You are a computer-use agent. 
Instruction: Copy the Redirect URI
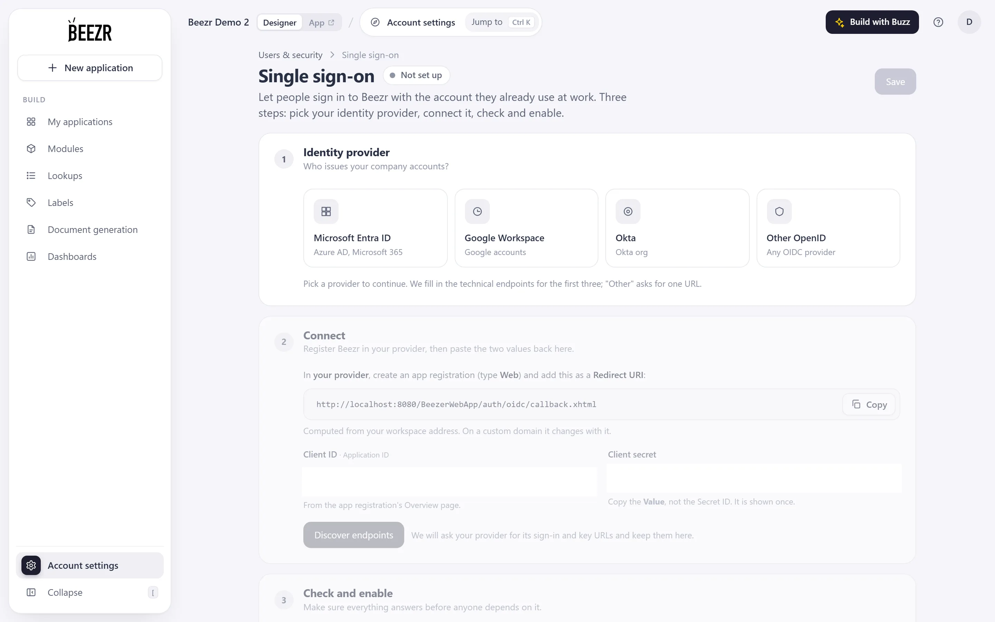coord(869,404)
